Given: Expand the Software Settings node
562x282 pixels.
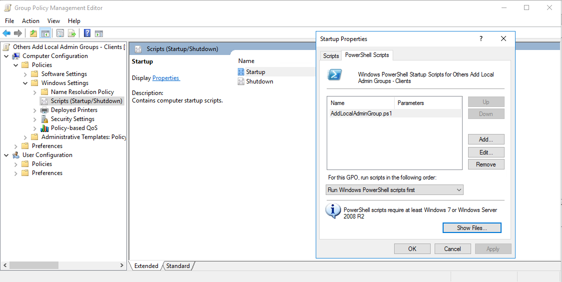Looking at the screenshot, I should pyautogui.click(x=25, y=74).
